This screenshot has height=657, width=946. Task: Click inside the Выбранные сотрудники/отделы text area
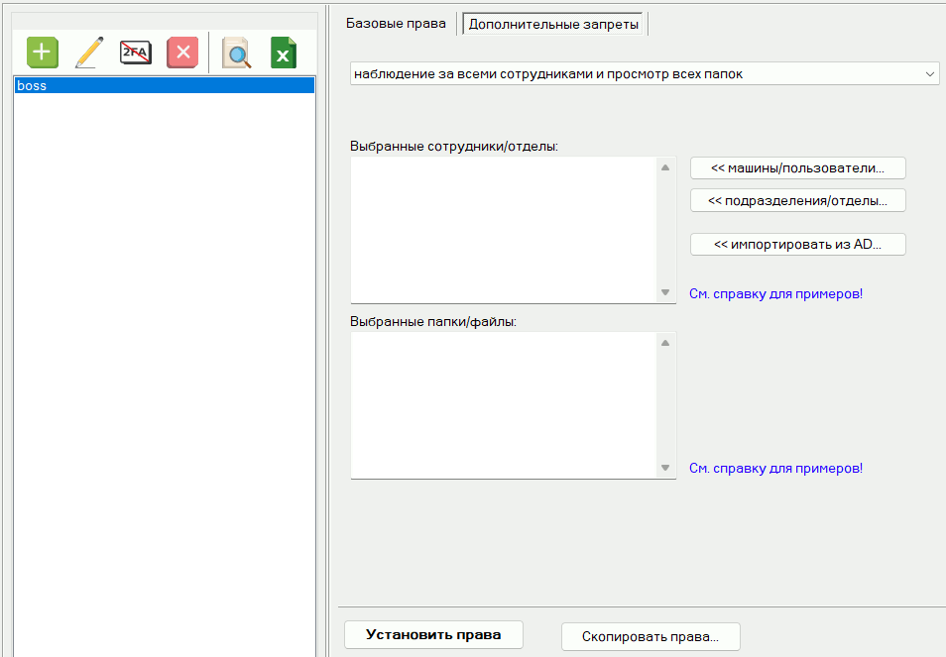[x=504, y=230]
